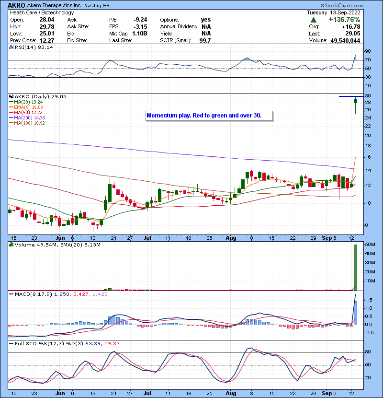383x398 pixels.
Task: Click the Tuesday 13-Sep-2022 date label
Action: (x=334, y=12)
